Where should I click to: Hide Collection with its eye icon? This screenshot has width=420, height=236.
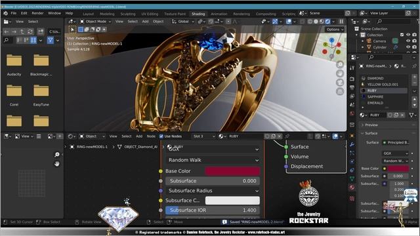408,35
